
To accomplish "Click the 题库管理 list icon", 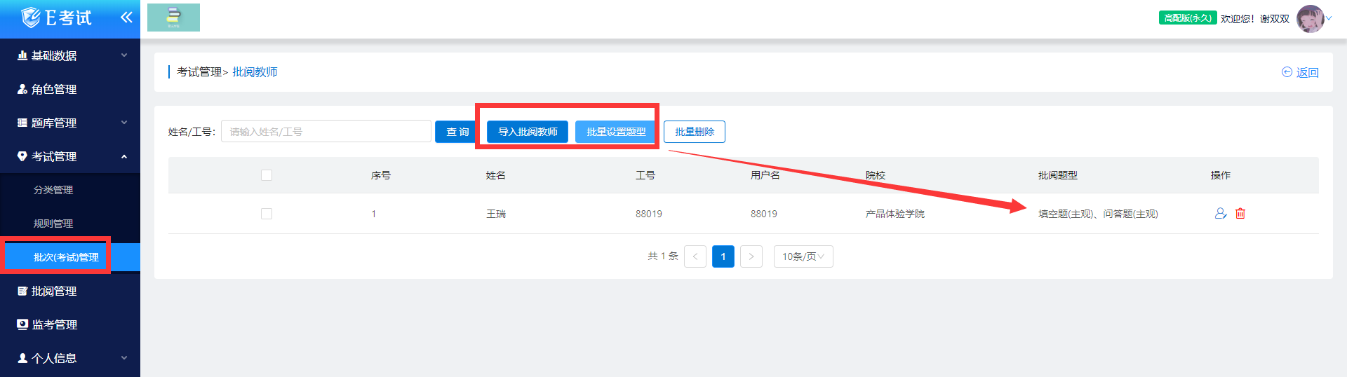I will coord(22,123).
